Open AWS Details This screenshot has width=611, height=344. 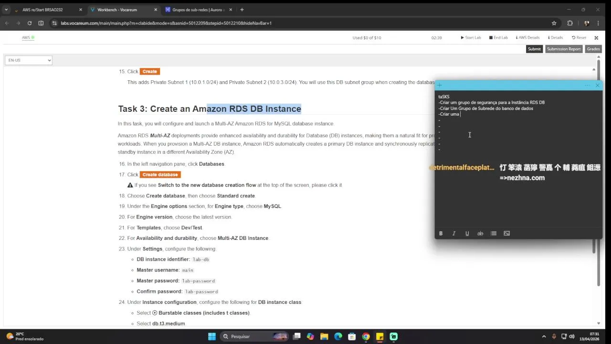(x=527, y=37)
